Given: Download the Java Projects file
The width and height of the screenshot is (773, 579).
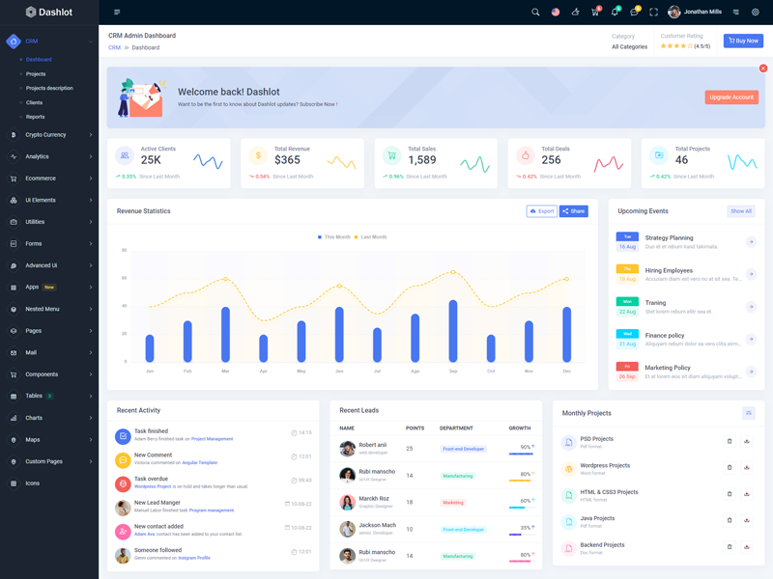Looking at the screenshot, I should click(x=747, y=521).
